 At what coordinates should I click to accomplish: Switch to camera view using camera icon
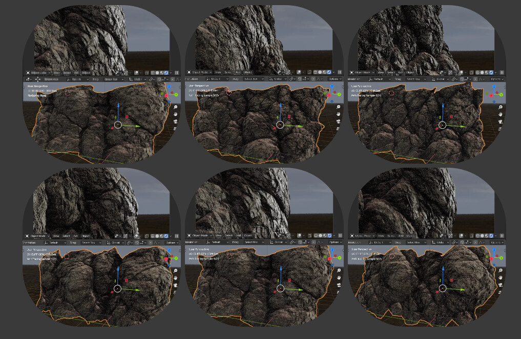338,121
